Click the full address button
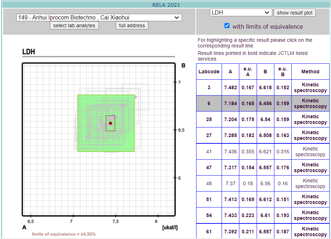 click(132, 25)
